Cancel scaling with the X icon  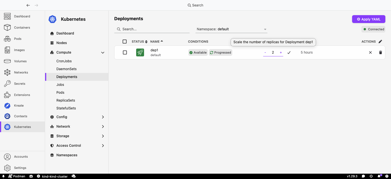pos(370,52)
